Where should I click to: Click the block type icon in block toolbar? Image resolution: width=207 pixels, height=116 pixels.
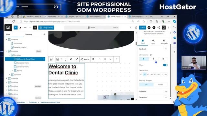pyautogui.click(x=58, y=59)
